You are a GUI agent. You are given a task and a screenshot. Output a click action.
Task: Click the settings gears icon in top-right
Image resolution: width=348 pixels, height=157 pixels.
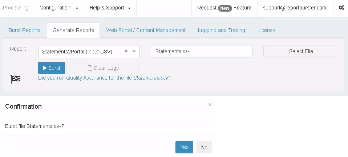click(341, 8)
